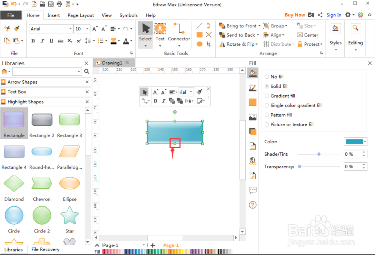375x255 pixels.
Task: Select Single color gradient fill option
Action: click(293, 105)
